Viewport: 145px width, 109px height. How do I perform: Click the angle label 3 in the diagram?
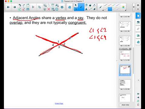(59, 47)
